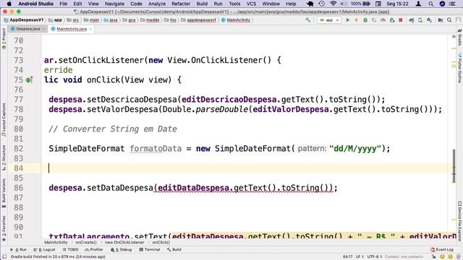Open the app run configuration dropdown

tap(330, 20)
